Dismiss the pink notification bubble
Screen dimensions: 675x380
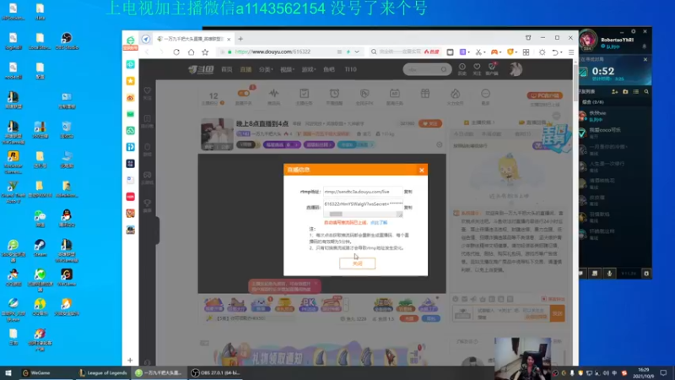316,283
